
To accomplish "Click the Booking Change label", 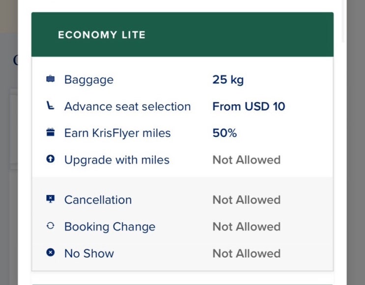I will click(110, 227).
